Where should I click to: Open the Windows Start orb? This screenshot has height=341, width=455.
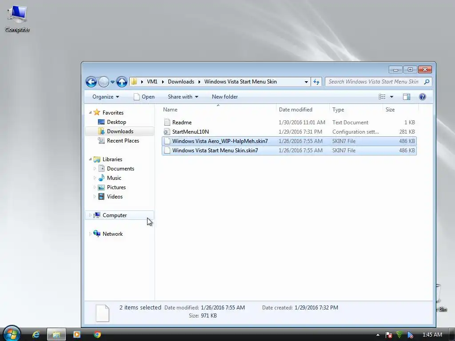tap(12, 334)
